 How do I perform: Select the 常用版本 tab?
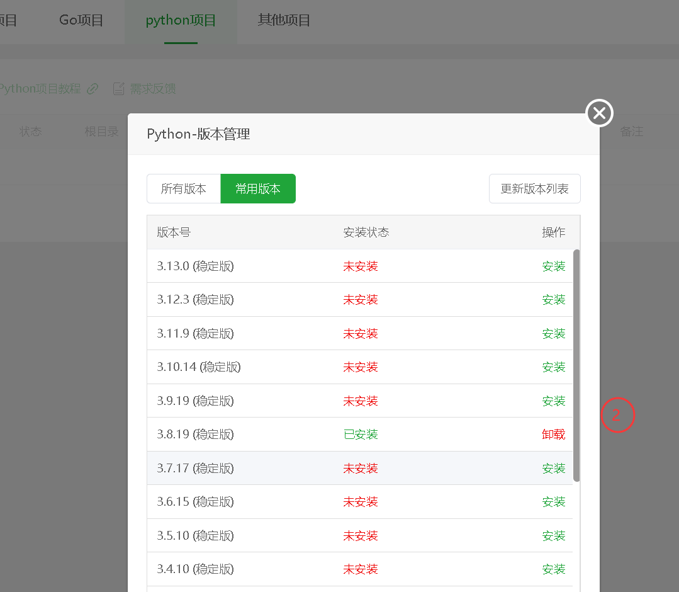tap(258, 188)
